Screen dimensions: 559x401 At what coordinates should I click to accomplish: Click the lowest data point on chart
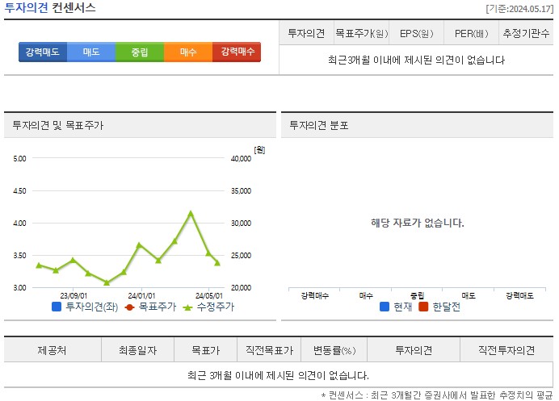(107, 282)
